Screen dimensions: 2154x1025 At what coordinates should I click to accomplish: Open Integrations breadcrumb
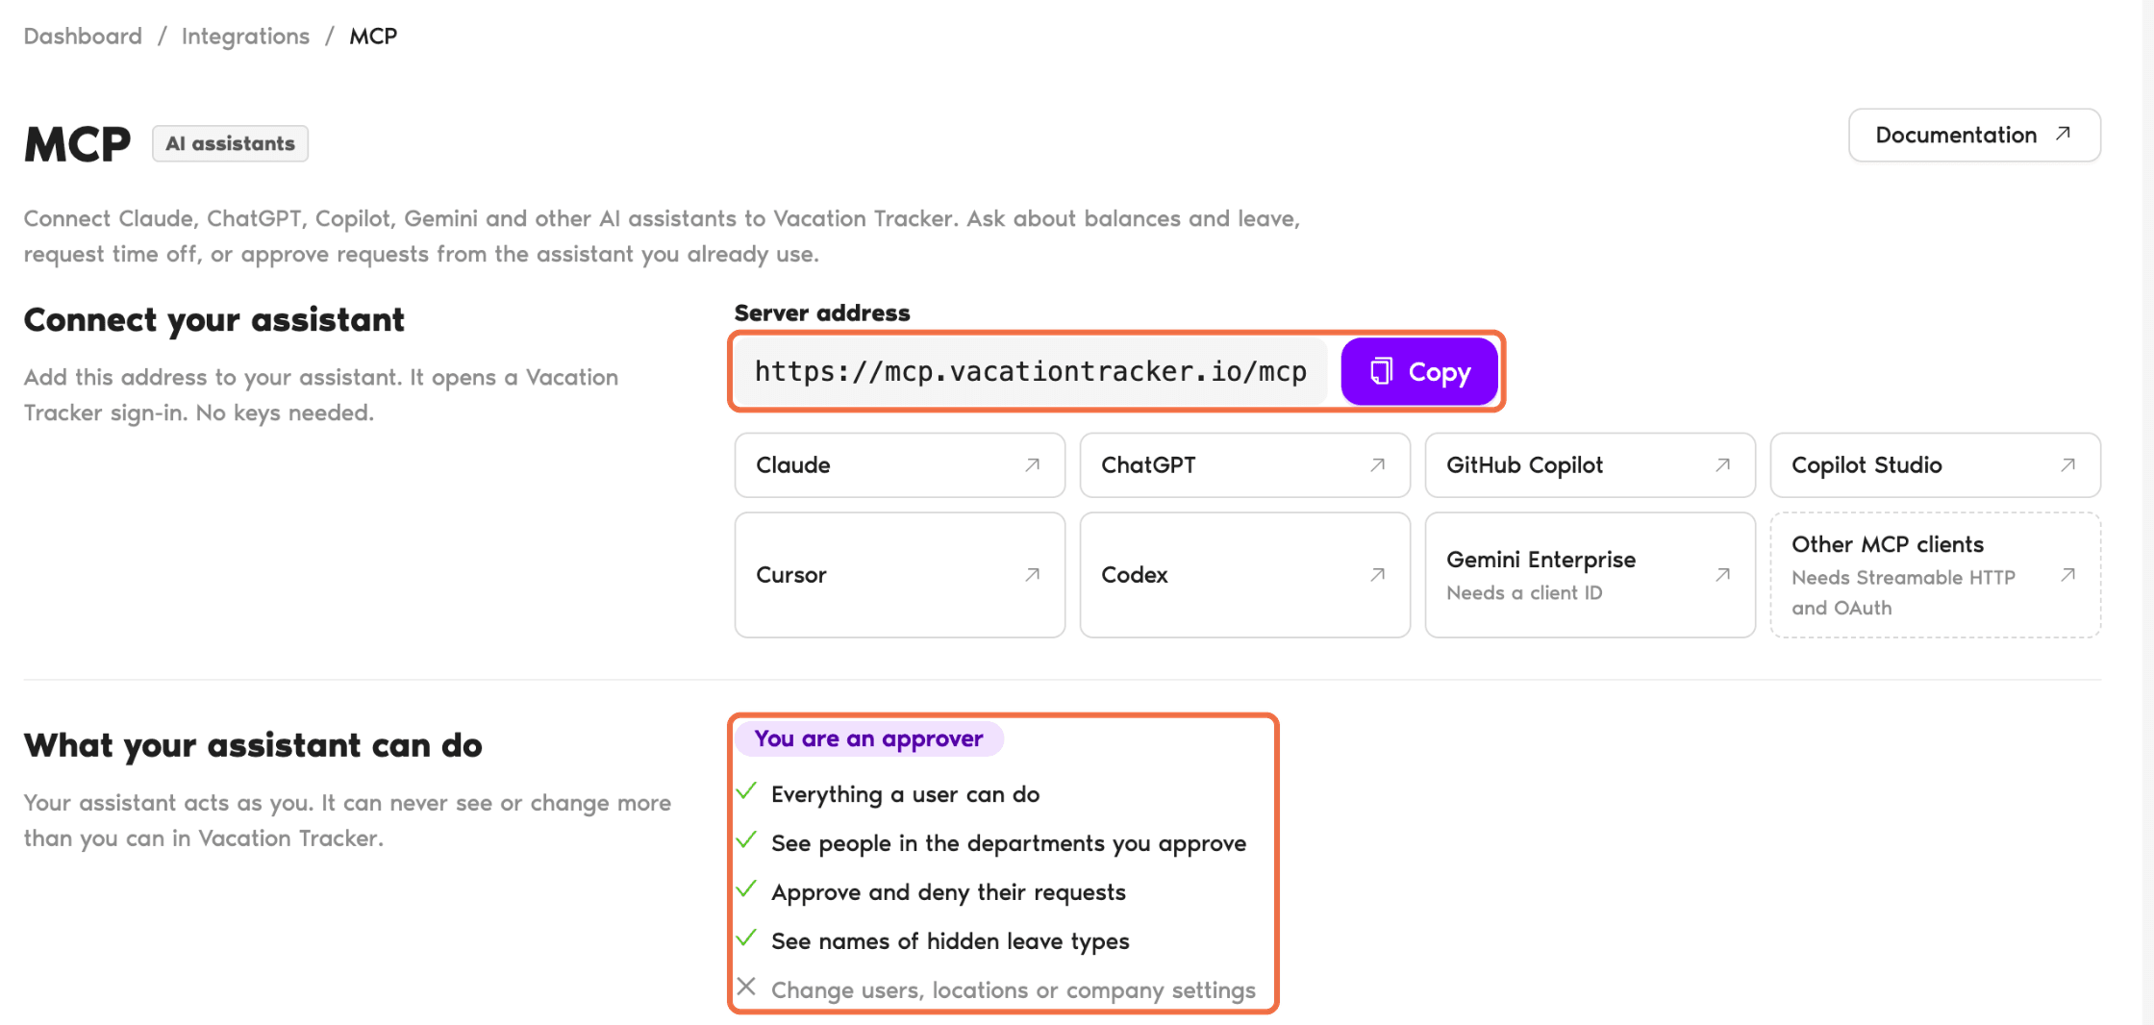(245, 37)
